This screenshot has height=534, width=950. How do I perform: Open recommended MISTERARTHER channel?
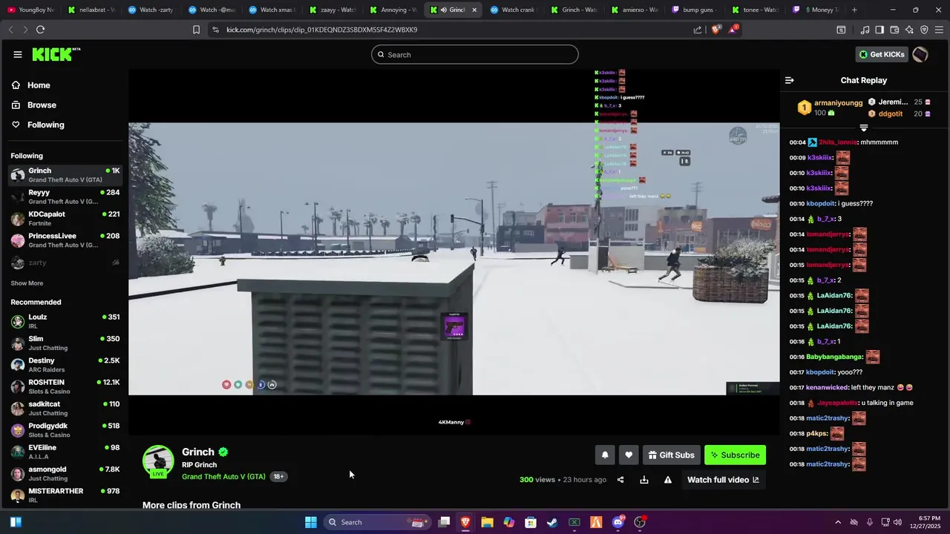coord(65,495)
